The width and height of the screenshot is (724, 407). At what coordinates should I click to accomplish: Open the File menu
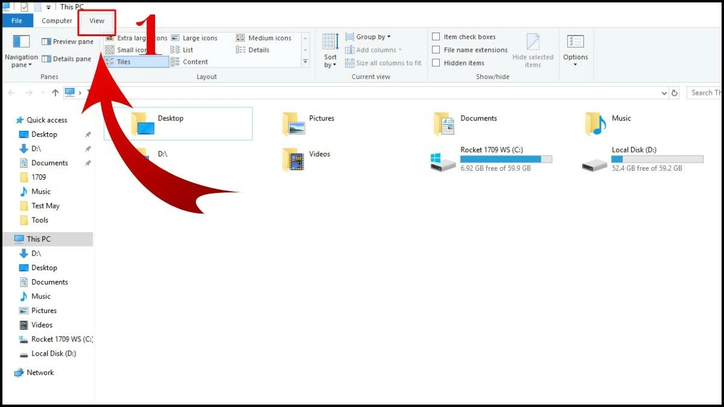[17, 20]
